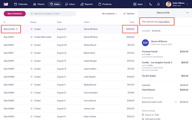Screen dimensions: 192x120
Task: Open the Options filter settings
Action: coord(129,13)
